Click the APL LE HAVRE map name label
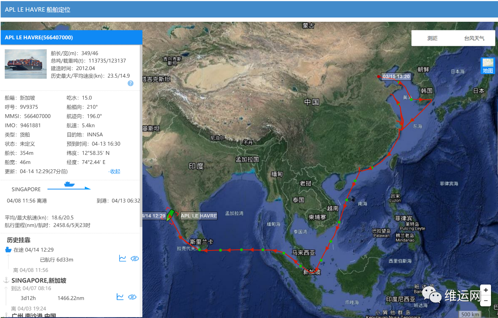 (x=198, y=215)
